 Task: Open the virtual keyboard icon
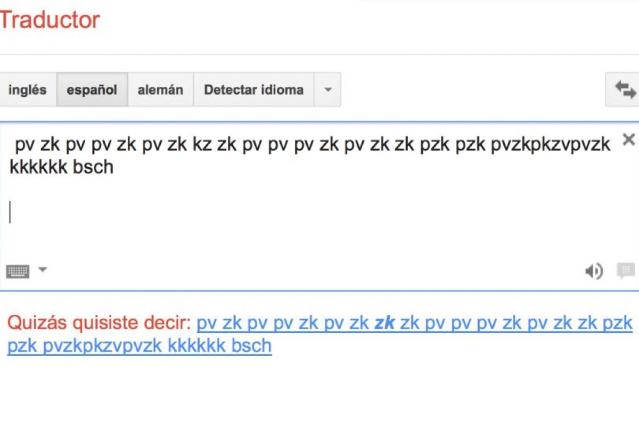[18, 271]
